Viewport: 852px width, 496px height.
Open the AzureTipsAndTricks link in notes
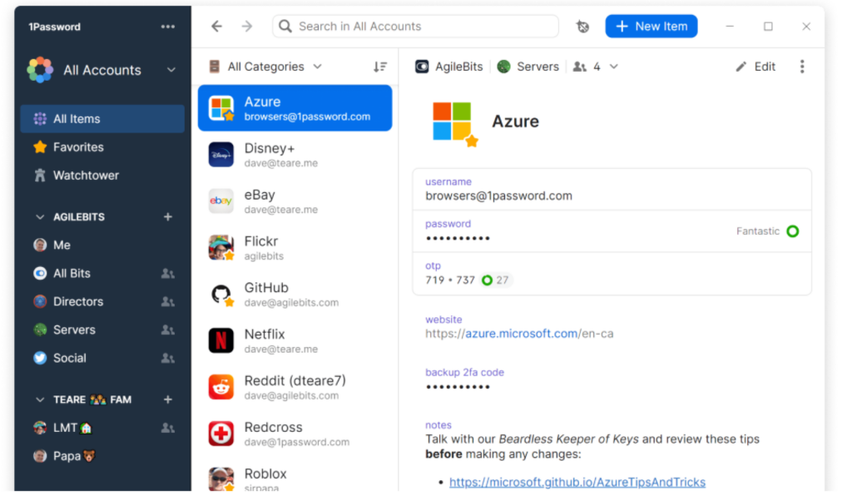coord(577,482)
